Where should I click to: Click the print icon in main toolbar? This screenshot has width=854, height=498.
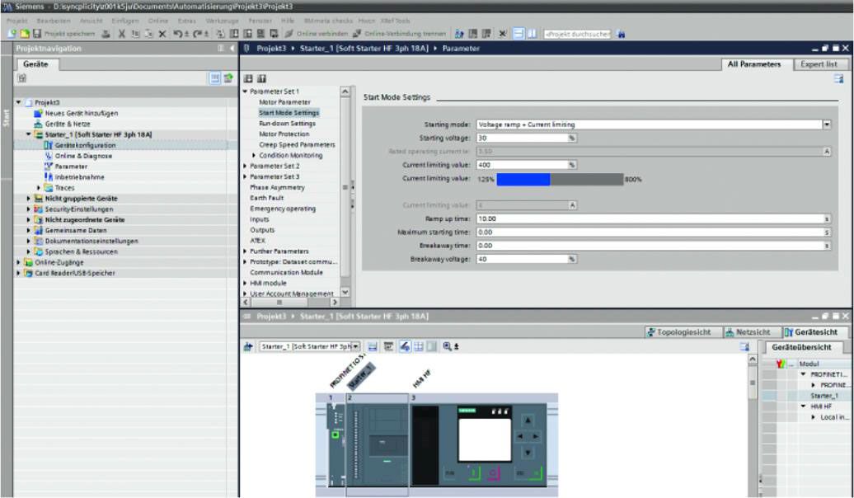tap(106, 34)
